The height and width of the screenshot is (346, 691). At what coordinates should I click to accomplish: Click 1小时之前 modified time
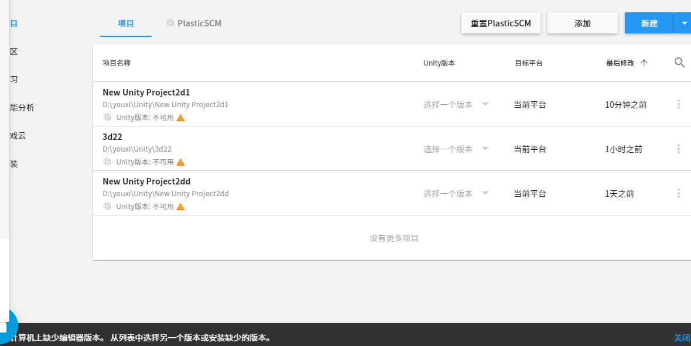pos(624,149)
